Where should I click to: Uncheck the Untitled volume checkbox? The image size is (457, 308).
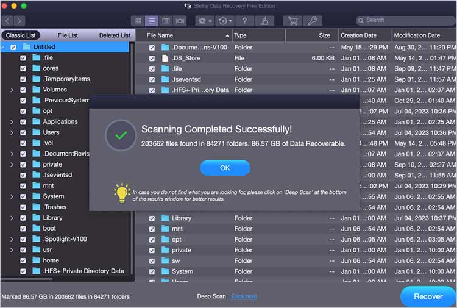click(13, 47)
